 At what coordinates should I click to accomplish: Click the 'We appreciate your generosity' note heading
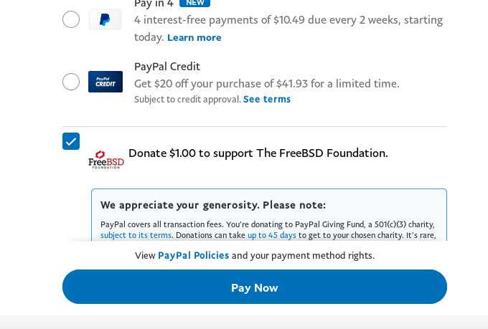tap(213, 205)
